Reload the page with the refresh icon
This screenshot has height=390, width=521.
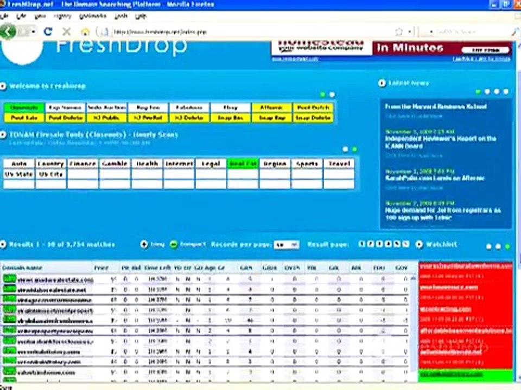pos(48,31)
